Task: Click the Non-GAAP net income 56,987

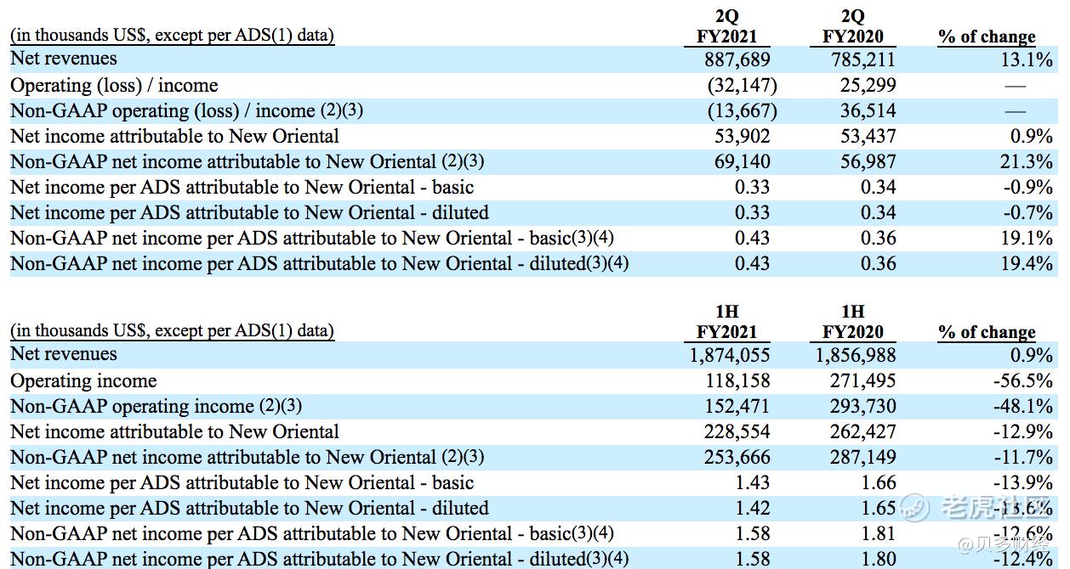Action: (868, 161)
